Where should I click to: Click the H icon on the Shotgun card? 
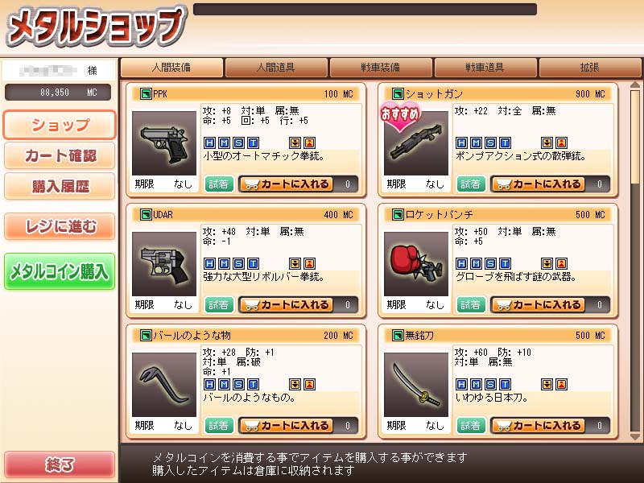[461, 143]
